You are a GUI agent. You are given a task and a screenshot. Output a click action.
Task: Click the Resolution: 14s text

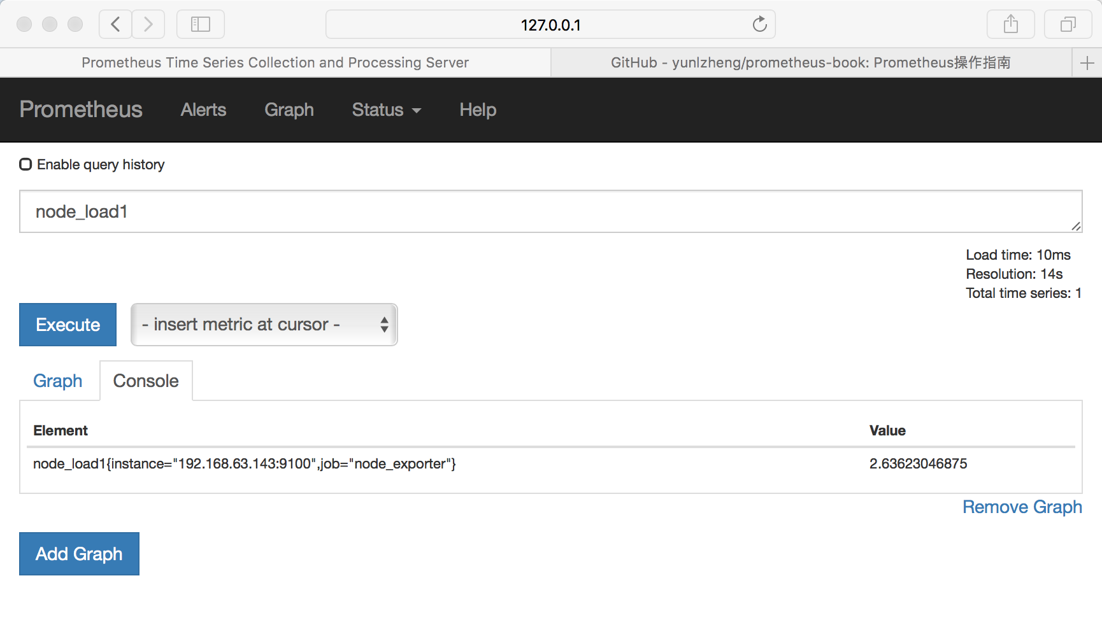pyautogui.click(x=1014, y=274)
